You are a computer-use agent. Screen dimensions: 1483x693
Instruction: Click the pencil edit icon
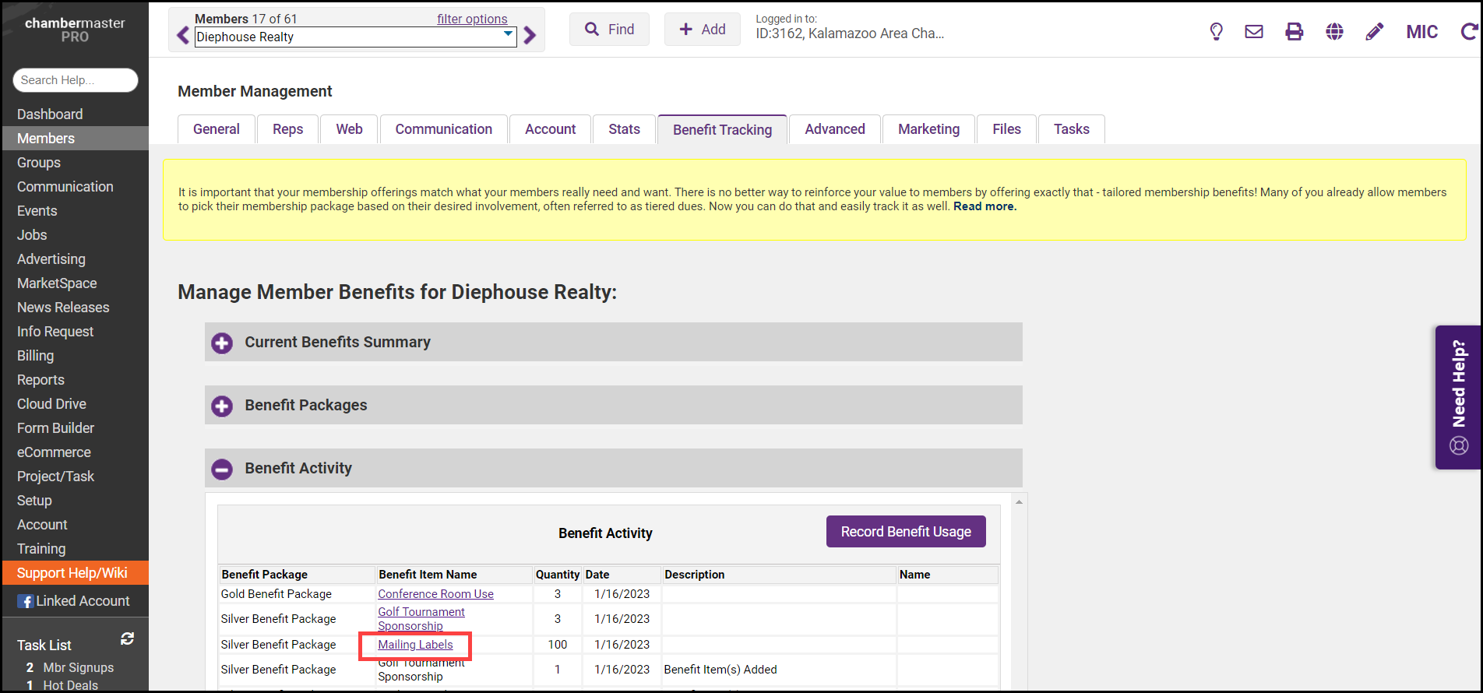(1375, 31)
